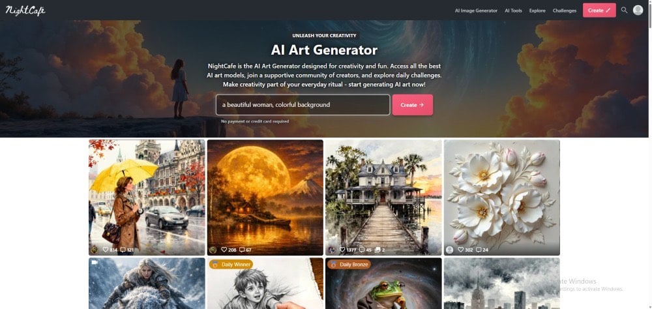Open the Daily Winner boy sketch artwork

(x=265, y=283)
